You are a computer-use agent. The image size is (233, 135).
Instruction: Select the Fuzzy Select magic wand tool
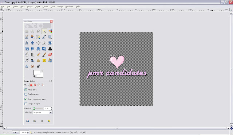click(x=44, y=31)
